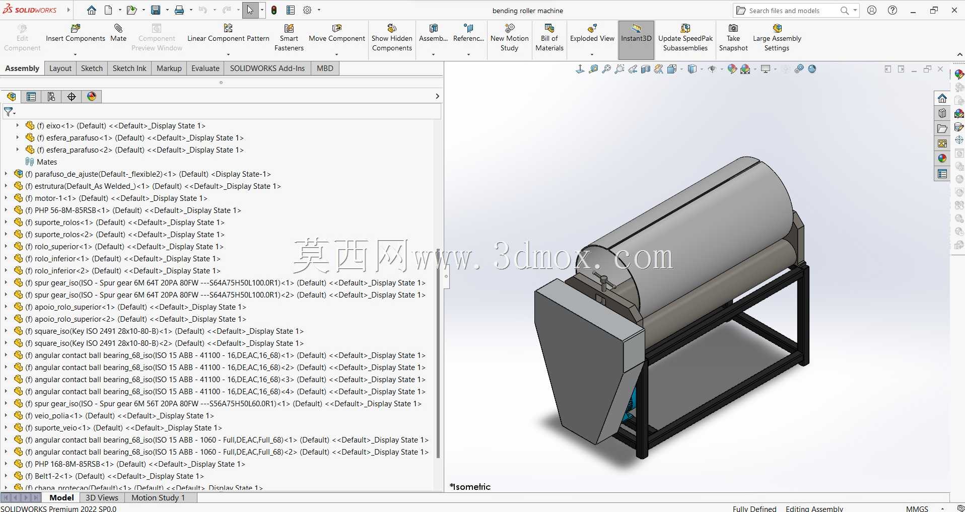Select the cursor Select tool

click(250, 10)
